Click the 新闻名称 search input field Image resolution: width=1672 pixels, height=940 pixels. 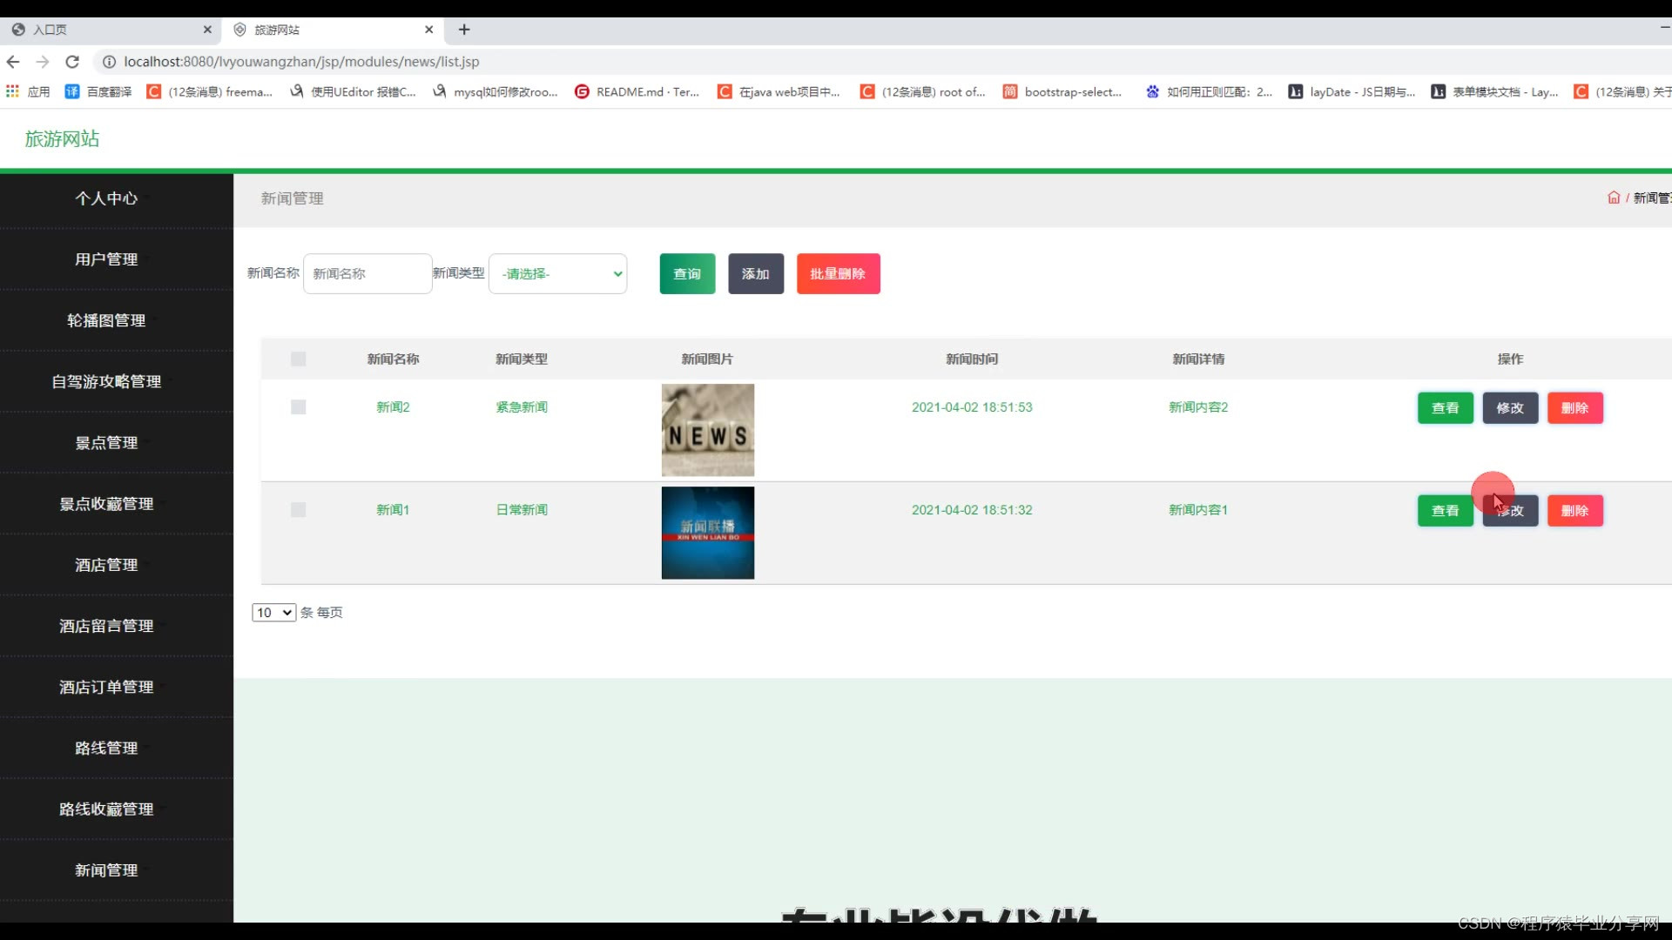(367, 273)
